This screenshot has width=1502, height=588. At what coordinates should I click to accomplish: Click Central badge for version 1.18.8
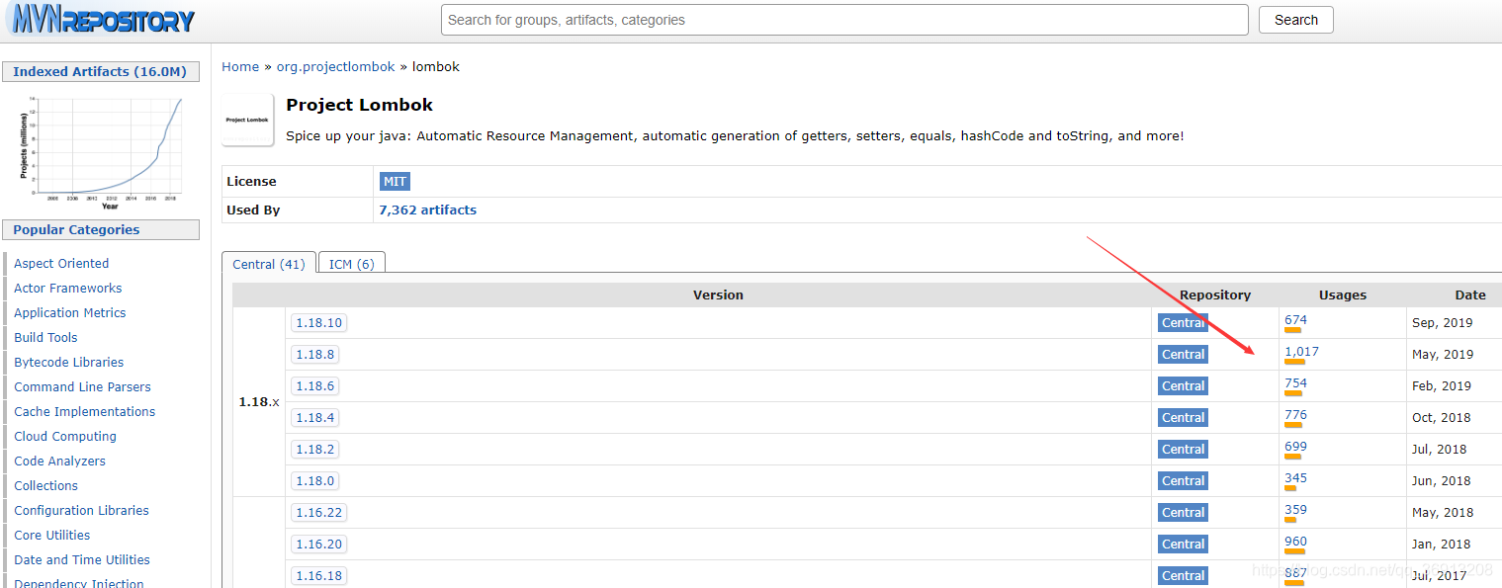(x=1183, y=354)
